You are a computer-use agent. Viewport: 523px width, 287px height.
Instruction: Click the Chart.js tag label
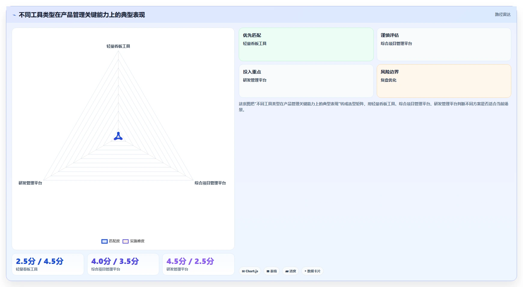[x=252, y=271]
